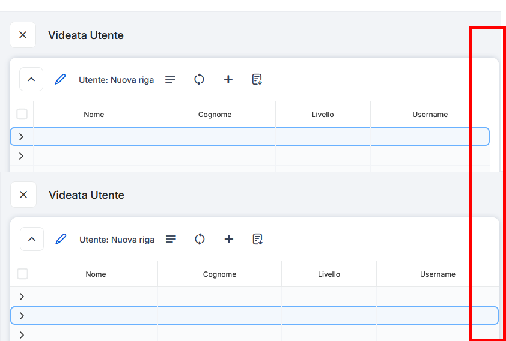Click the export document icon in top panel
This screenshot has height=341, width=506.
click(x=257, y=79)
